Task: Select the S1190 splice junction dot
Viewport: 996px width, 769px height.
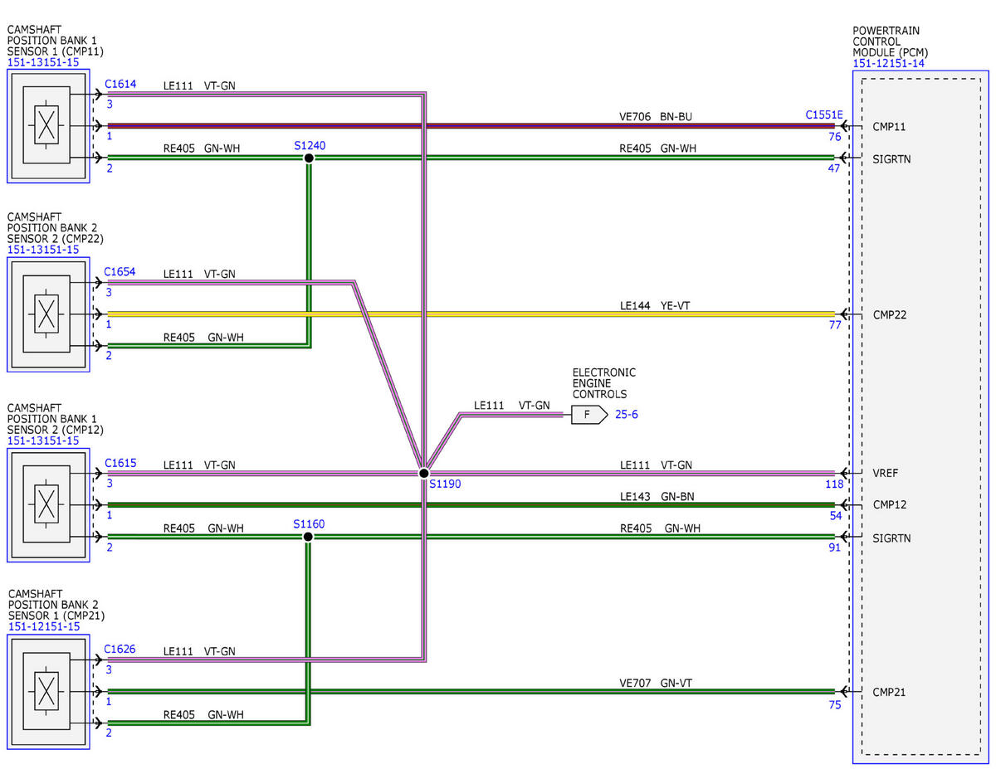Action: [423, 473]
